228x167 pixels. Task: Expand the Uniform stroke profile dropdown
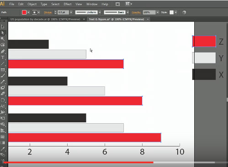[x=100, y=12]
